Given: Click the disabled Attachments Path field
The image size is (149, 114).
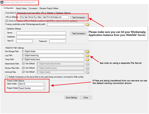Looking at the screenshot, I should click(x=60, y=64).
